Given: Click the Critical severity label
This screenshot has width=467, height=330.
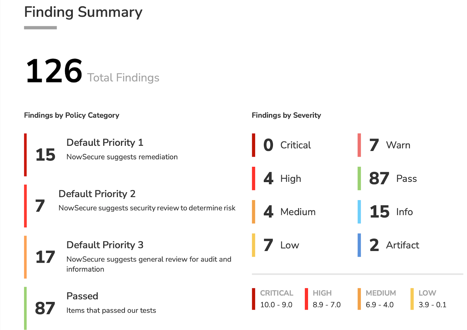Looking at the screenshot, I should (x=295, y=145).
